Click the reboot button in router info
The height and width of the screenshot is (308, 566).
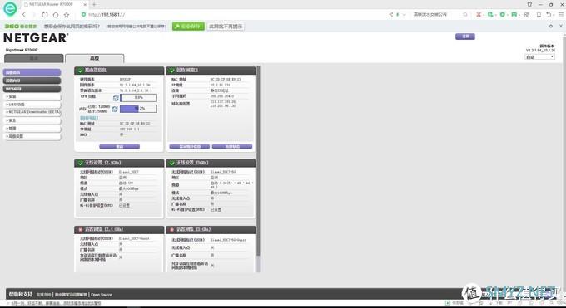(120, 147)
